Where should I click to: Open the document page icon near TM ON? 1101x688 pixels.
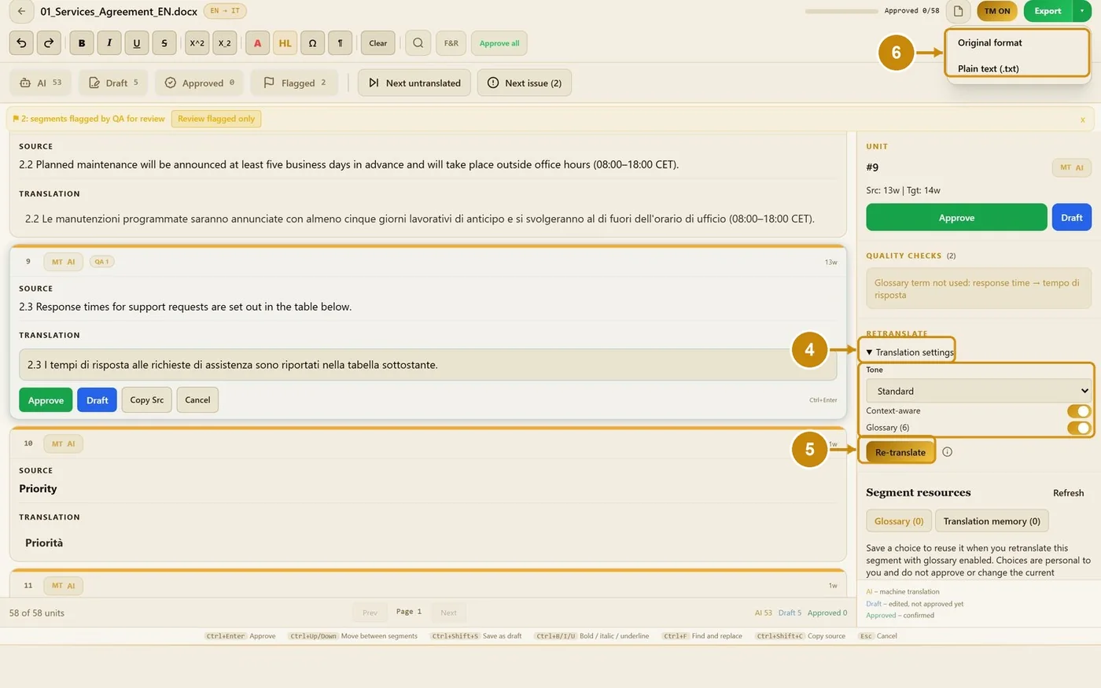point(959,11)
